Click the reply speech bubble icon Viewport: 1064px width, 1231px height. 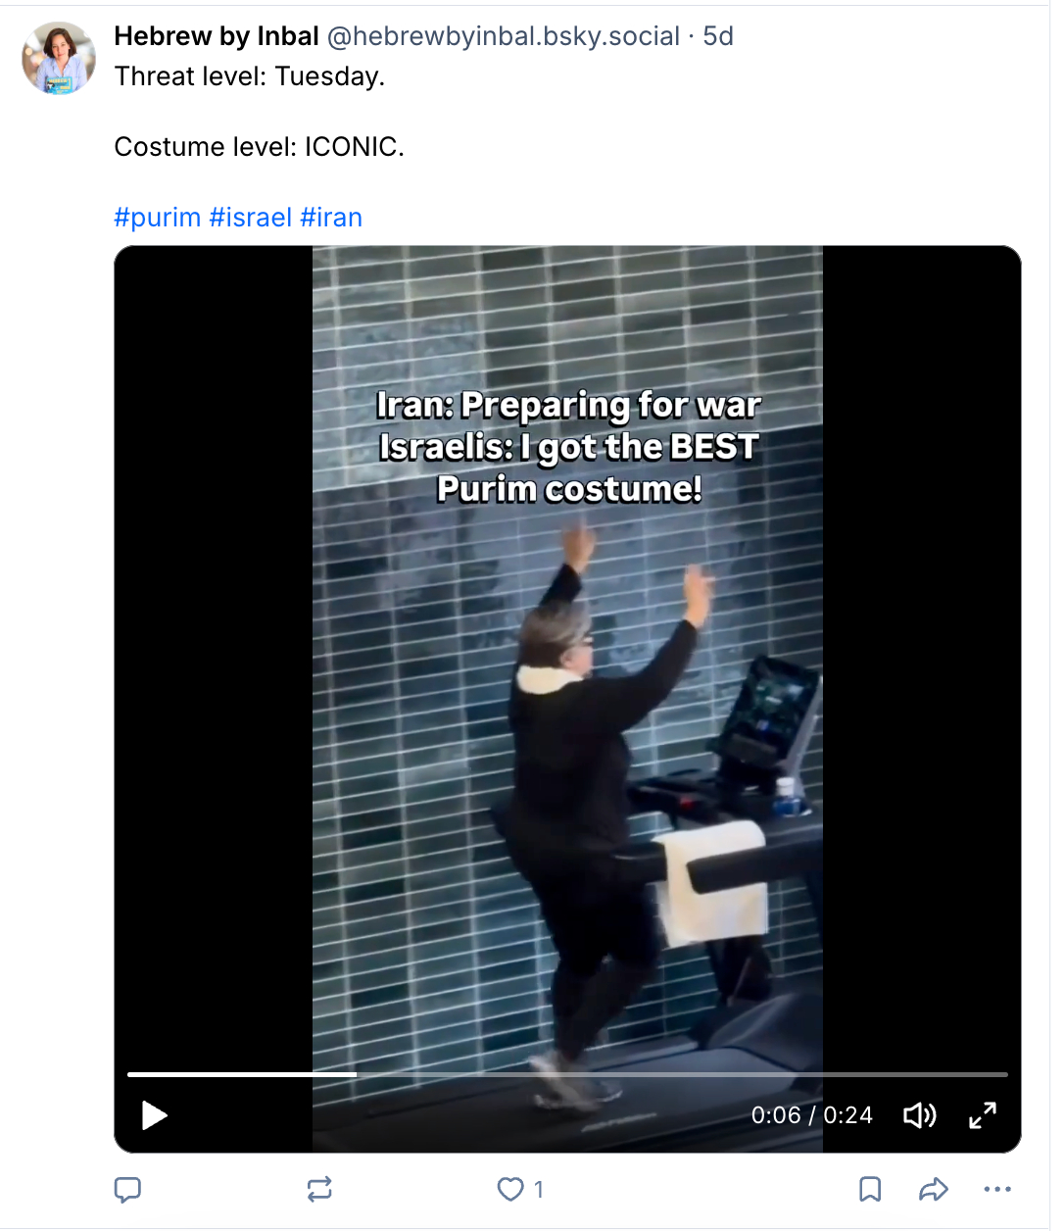coord(127,1190)
